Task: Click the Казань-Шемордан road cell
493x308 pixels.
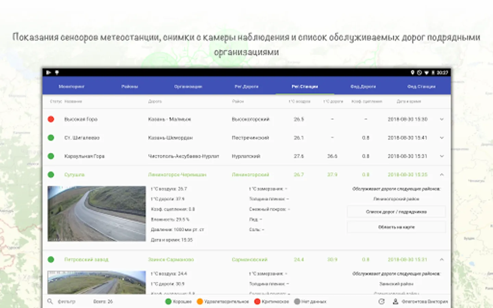Action: (x=170, y=138)
